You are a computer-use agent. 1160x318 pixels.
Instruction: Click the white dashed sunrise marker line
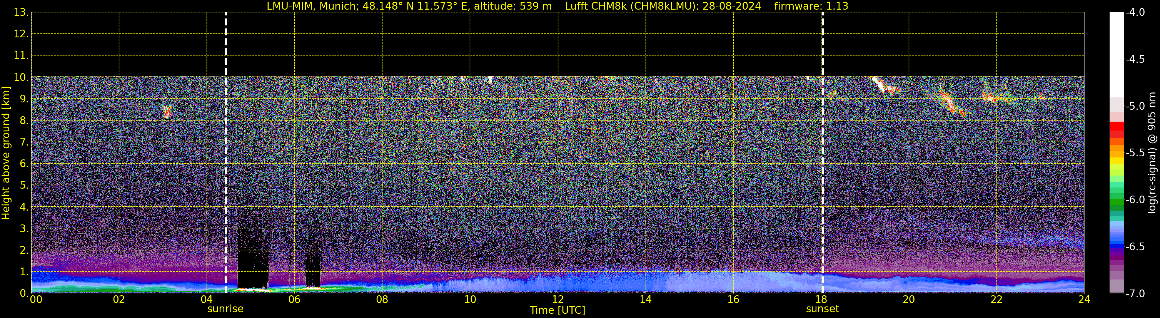click(226, 153)
